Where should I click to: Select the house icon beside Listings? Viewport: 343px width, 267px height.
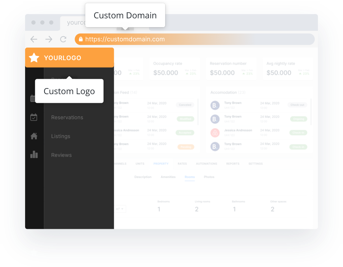(34, 136)
